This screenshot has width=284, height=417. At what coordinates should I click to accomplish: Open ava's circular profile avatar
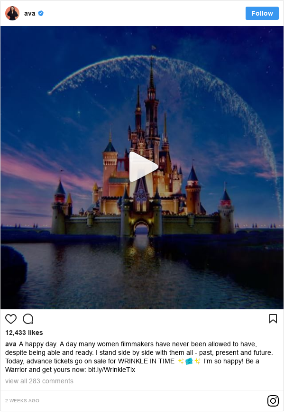click(12, 13)
